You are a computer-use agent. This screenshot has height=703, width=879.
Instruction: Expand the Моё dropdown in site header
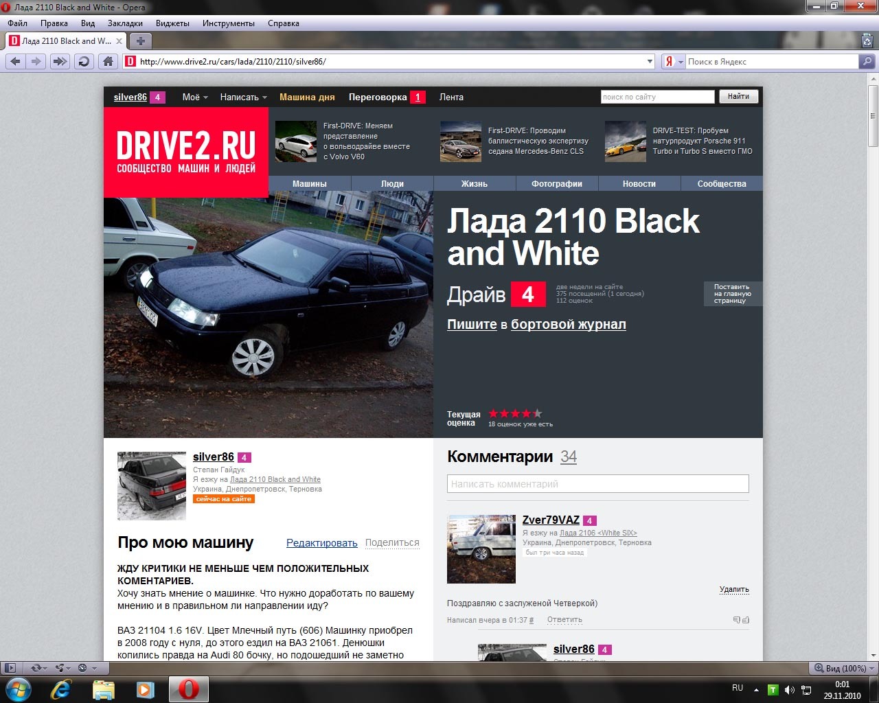195,97
